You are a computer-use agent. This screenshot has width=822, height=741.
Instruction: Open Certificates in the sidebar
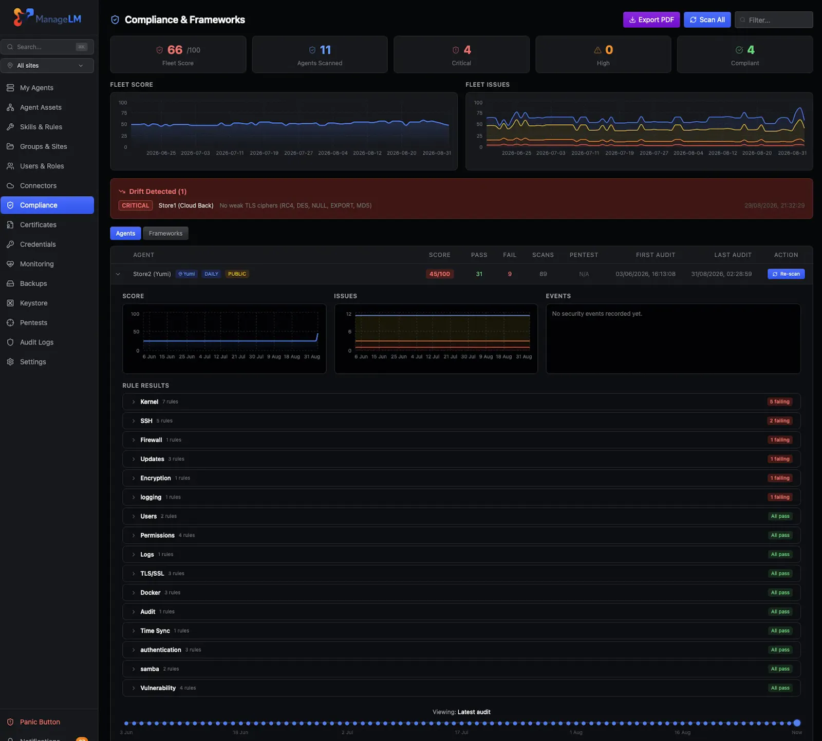tap(47, 224)
